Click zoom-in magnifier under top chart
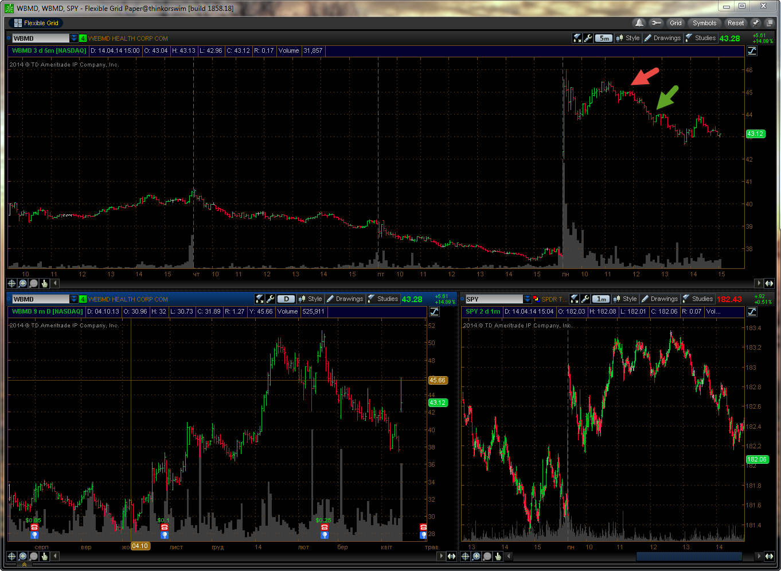Image resolution: width=781 pixels, height=571 pixels. (x=23, y=283)
